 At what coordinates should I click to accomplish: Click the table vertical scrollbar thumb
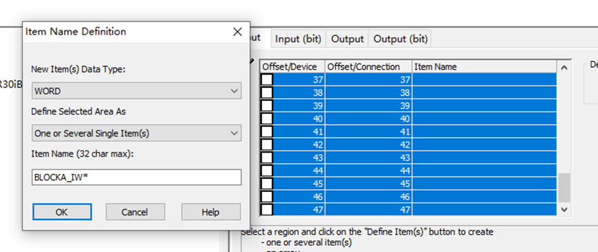pyautogui.click(x=564, y=188)
